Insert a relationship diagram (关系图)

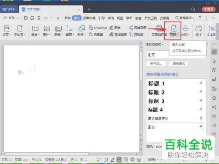click(x=96, y=35)
